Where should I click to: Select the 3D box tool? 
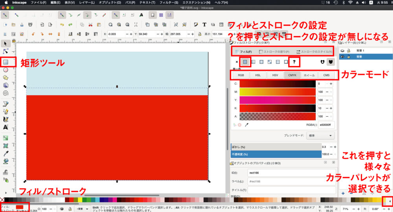click(6, 85)
